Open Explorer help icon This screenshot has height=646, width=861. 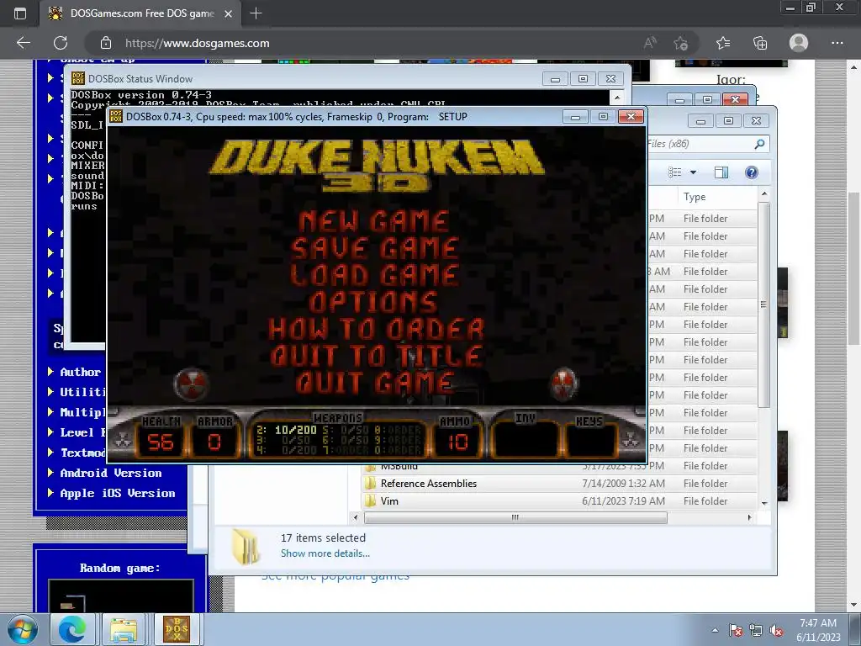[x=751, y=172]
